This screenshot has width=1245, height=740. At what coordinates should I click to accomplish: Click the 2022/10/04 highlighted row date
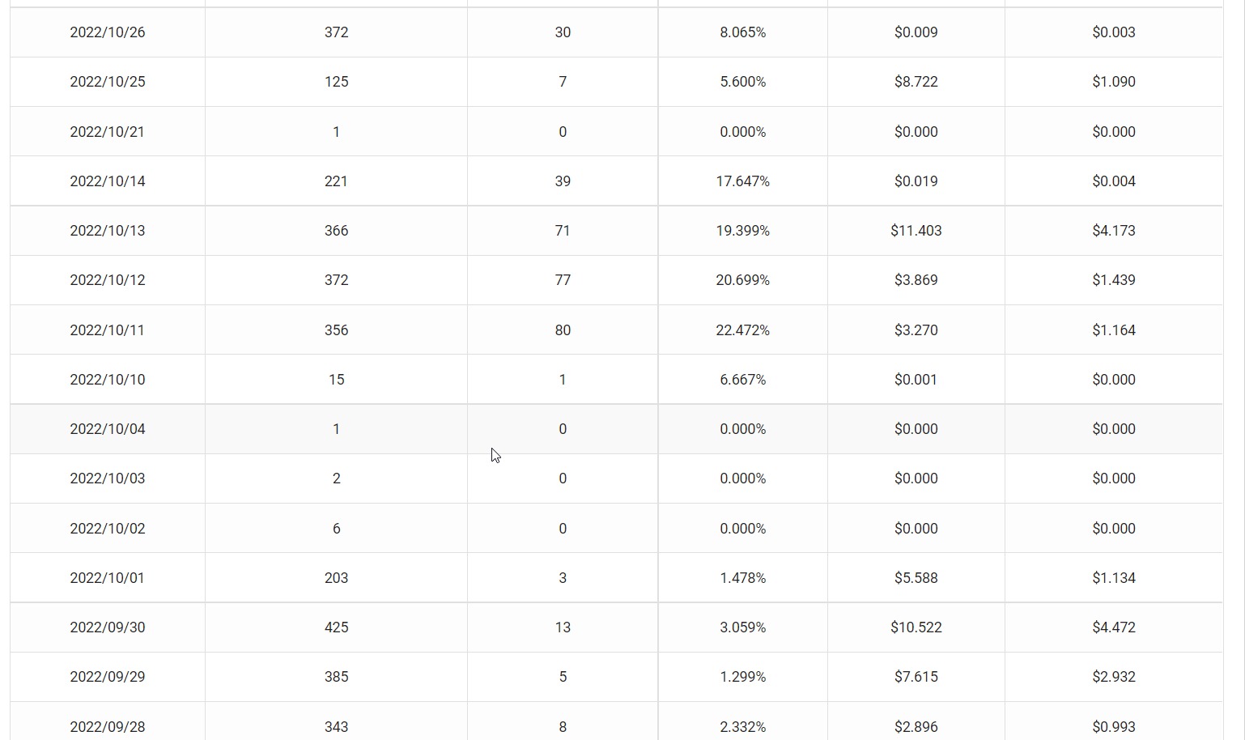pos(108,429)
